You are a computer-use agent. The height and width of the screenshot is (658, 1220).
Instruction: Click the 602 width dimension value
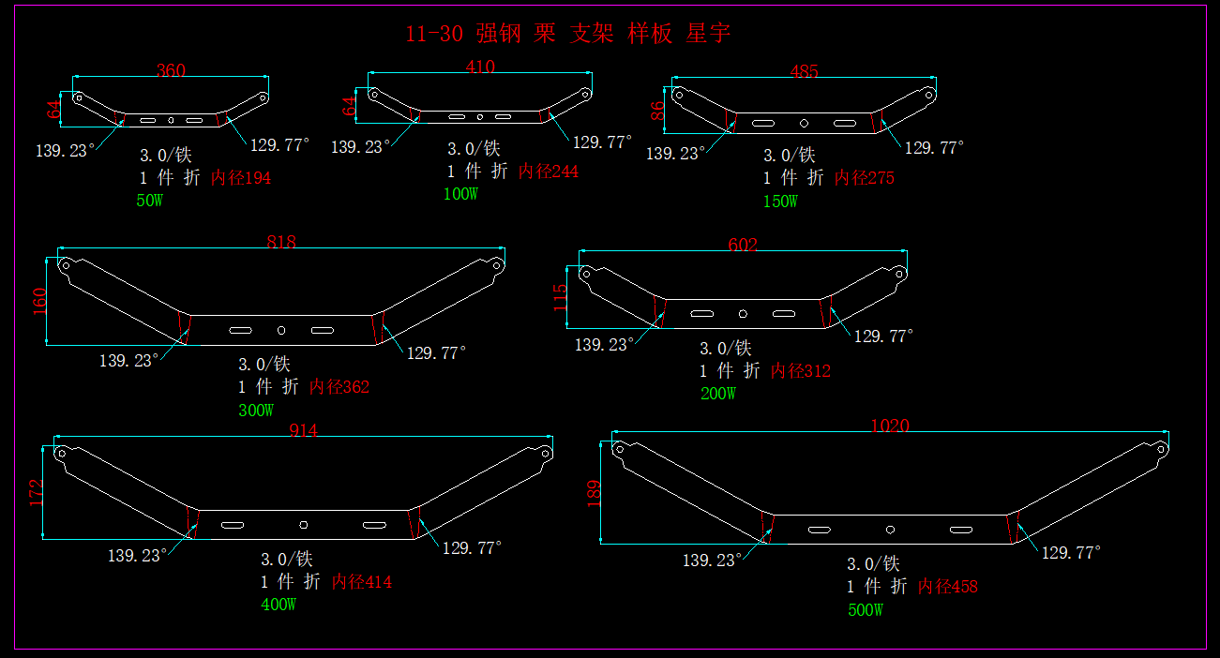(743, 245)
